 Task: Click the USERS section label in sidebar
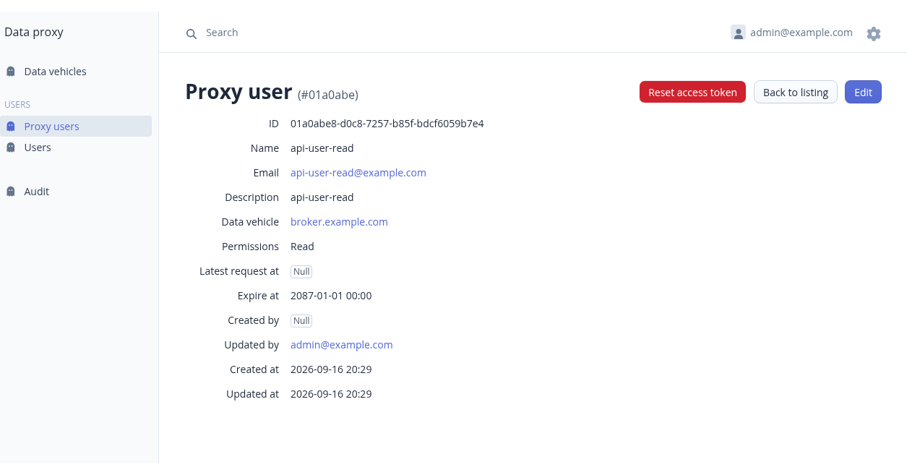coord(17,105)
